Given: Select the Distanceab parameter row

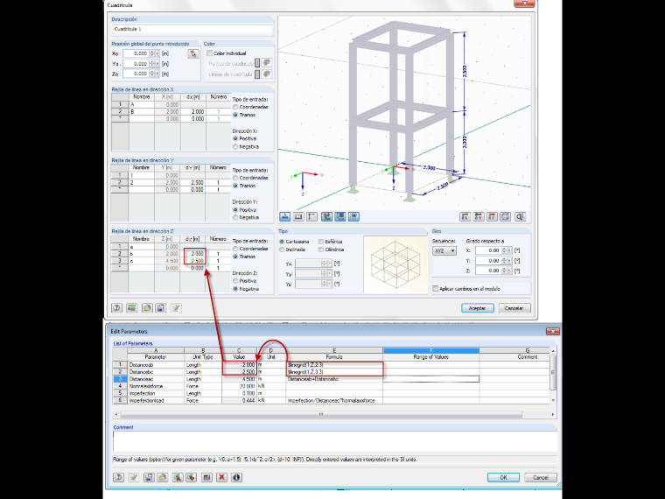Looking at the screenshot, I should (x=332, y=364).
